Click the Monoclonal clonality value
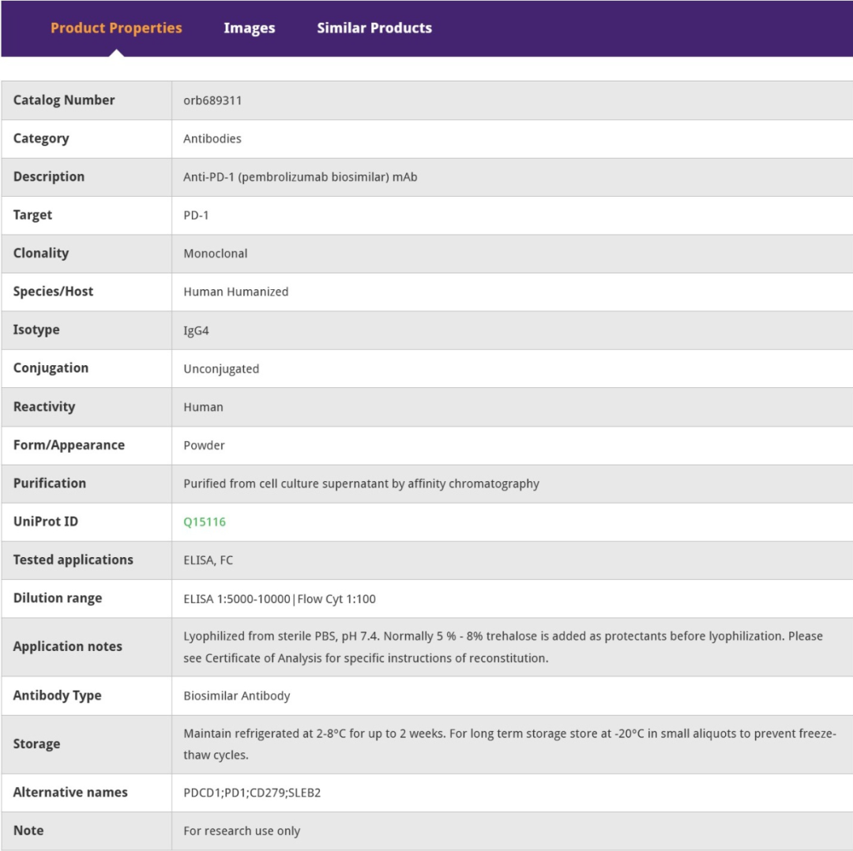The image size is (853, 851). pos(215,254)
